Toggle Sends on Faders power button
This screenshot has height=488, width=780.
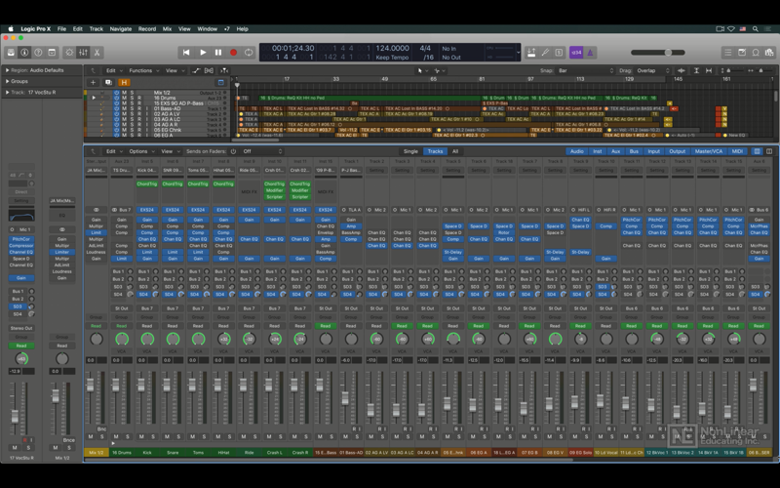coord(233,151)
